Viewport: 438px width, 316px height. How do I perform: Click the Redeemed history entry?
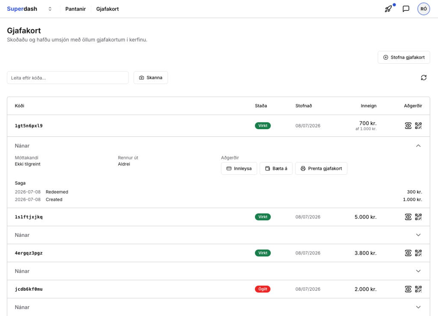[57, 192]
